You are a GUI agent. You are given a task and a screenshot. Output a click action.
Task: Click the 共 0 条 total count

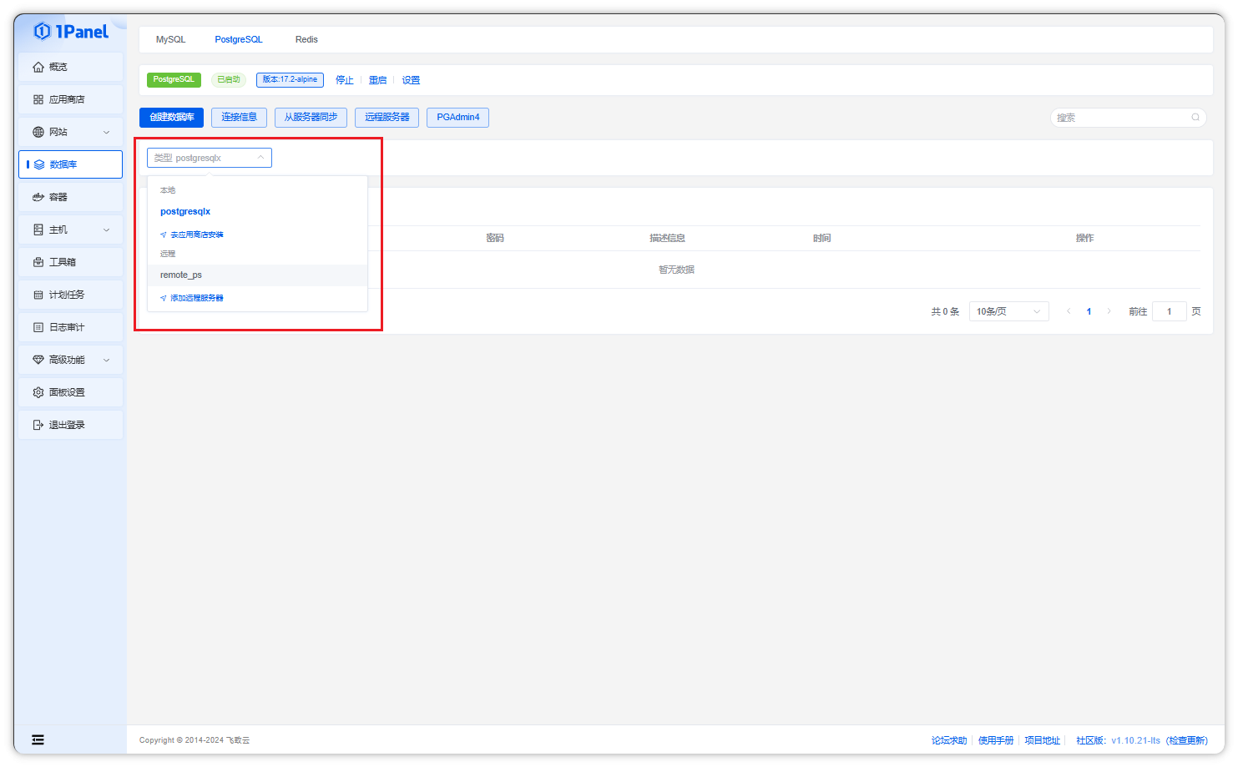945,311
